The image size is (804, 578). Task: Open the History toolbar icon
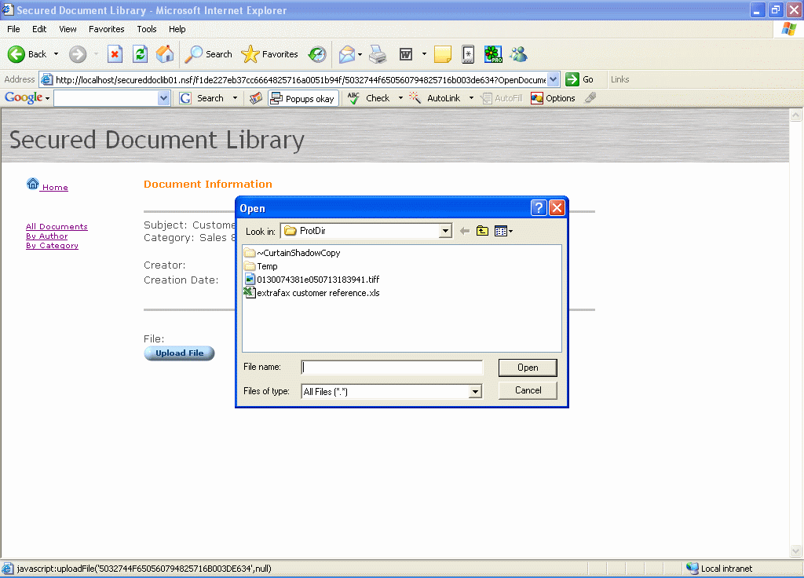pos(317,54)
